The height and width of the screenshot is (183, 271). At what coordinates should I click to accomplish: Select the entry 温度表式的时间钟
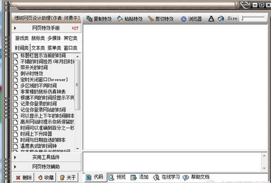tap(38, 146)
